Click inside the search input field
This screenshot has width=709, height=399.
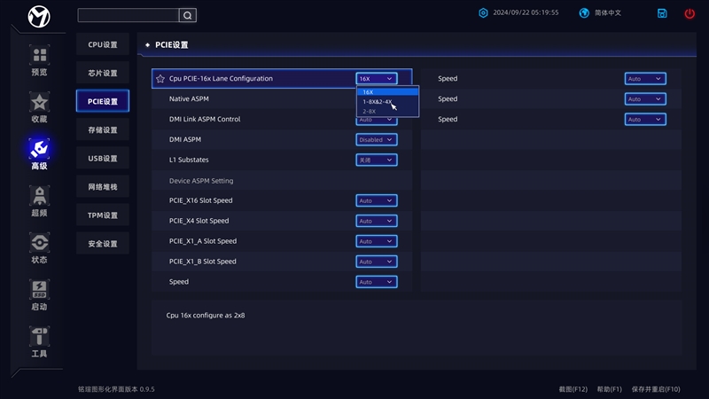coord(129,15)
